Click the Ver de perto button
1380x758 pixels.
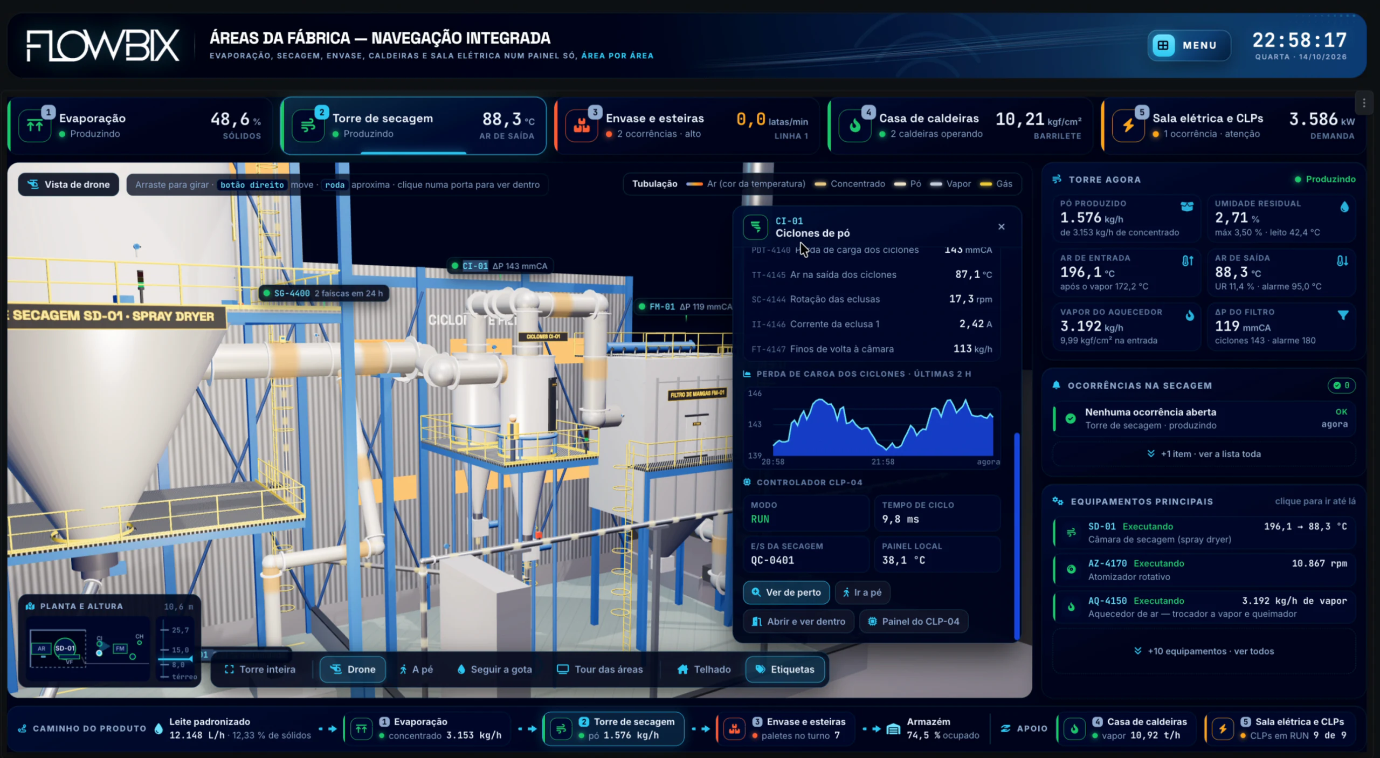click(x=786, y=592)
